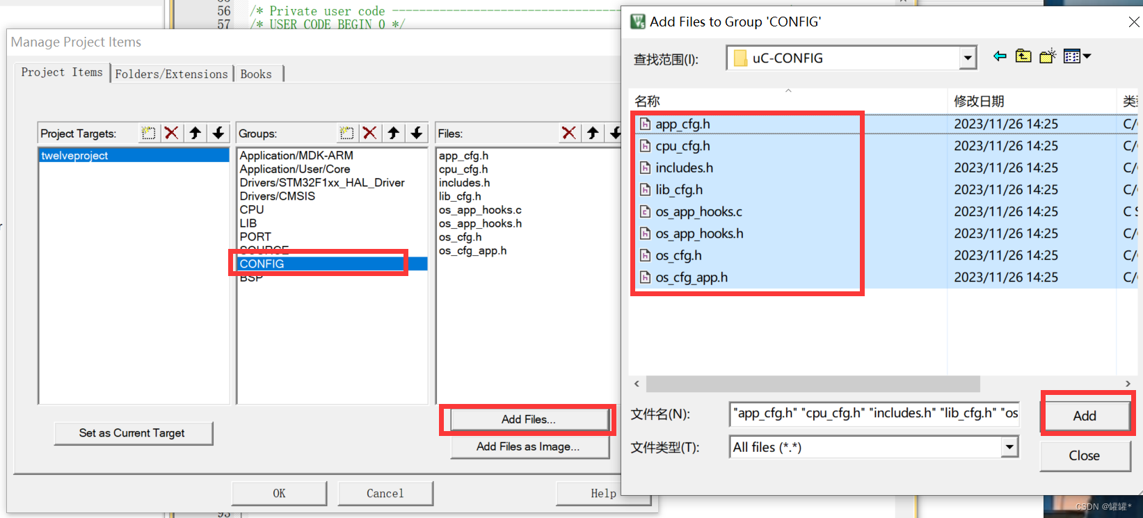Create new group icon in Groups header
The height and width of the screenshot is (518, 1143).
tap(346, 133)
